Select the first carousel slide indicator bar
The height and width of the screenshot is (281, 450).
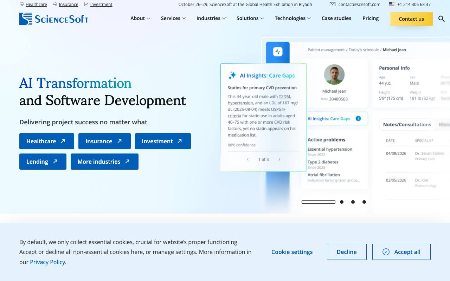[x=319, y=202]
